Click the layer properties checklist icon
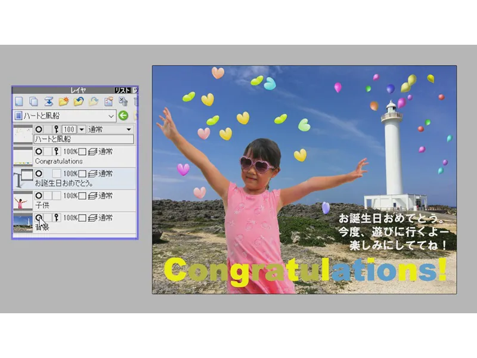Screen dimensions: 477x358 click(x=109, y=101)
